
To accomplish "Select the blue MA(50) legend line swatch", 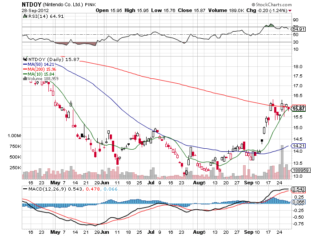I will coord(25,64).
